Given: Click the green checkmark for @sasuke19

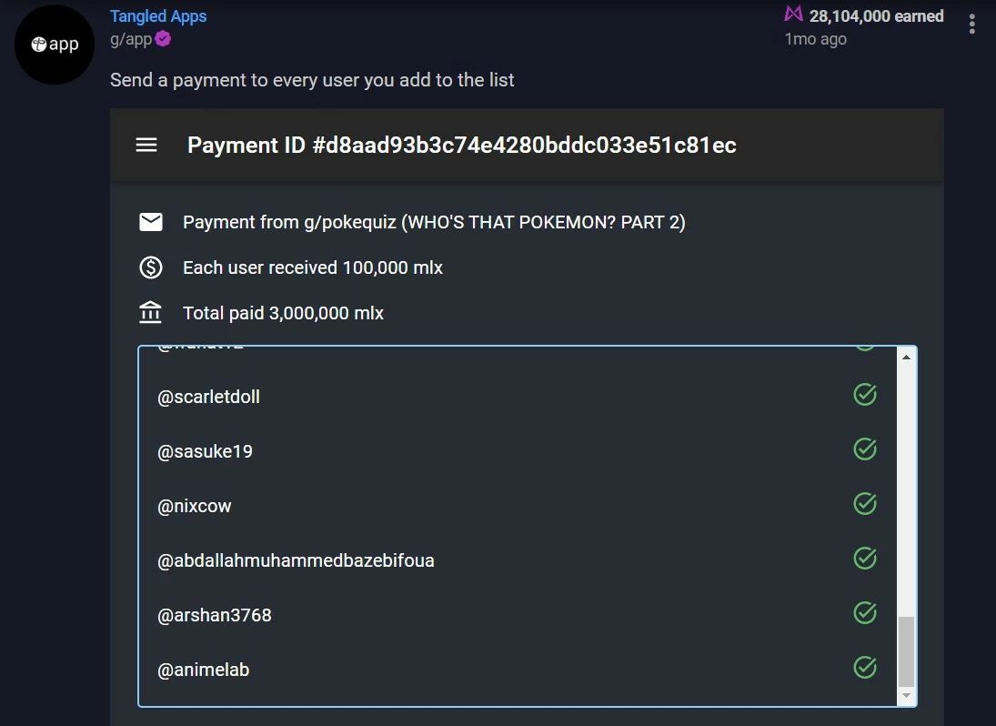Looking at the screenshot, I should (x=864, y=449).
